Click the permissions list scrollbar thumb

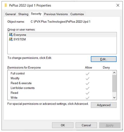[x=114, y=83]
